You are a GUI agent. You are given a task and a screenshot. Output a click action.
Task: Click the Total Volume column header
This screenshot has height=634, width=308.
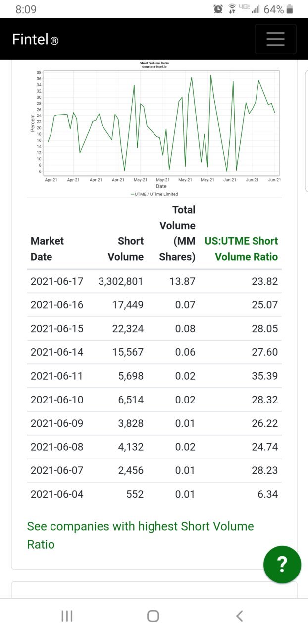click(x=177, y=233)
